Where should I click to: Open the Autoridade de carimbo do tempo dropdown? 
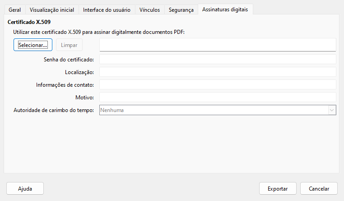[x=218, y=110]
